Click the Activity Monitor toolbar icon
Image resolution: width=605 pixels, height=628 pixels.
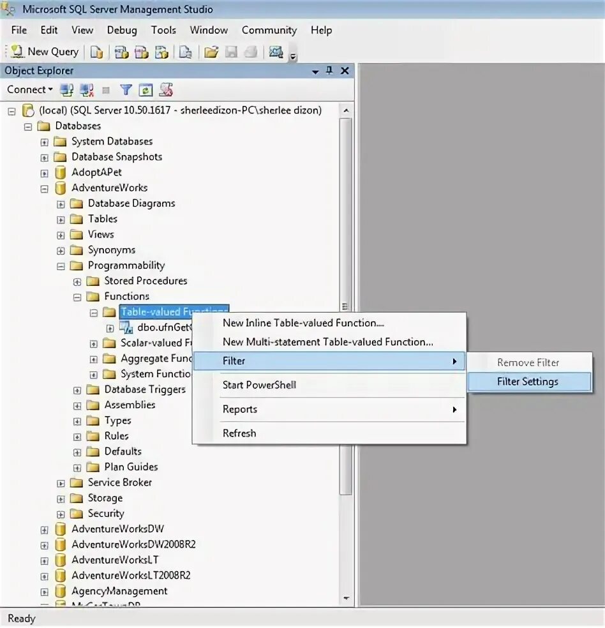click(276, 52)
